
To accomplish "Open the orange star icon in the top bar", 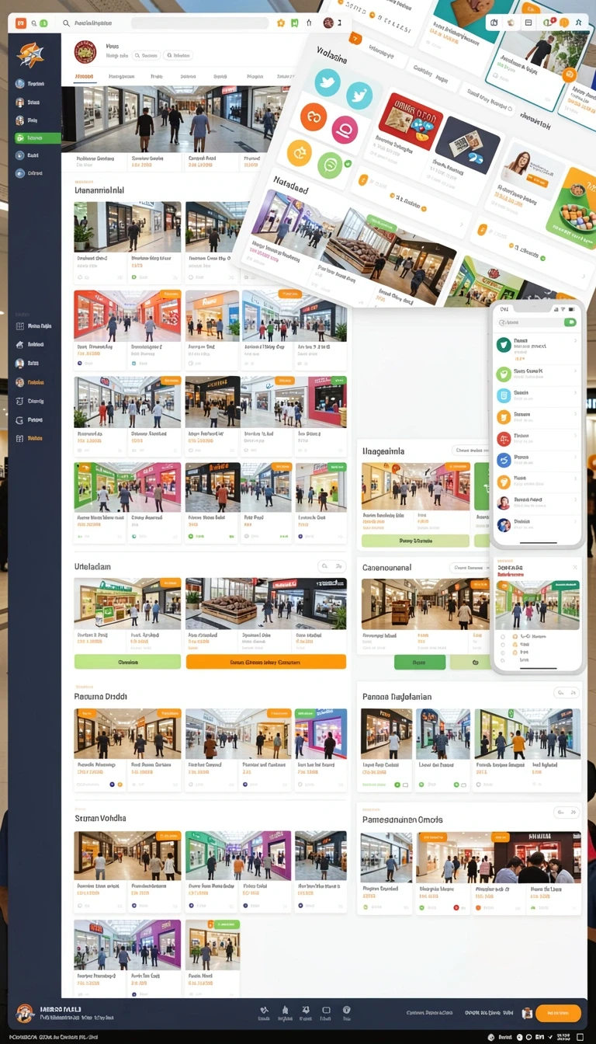I will tap(281, 23).
